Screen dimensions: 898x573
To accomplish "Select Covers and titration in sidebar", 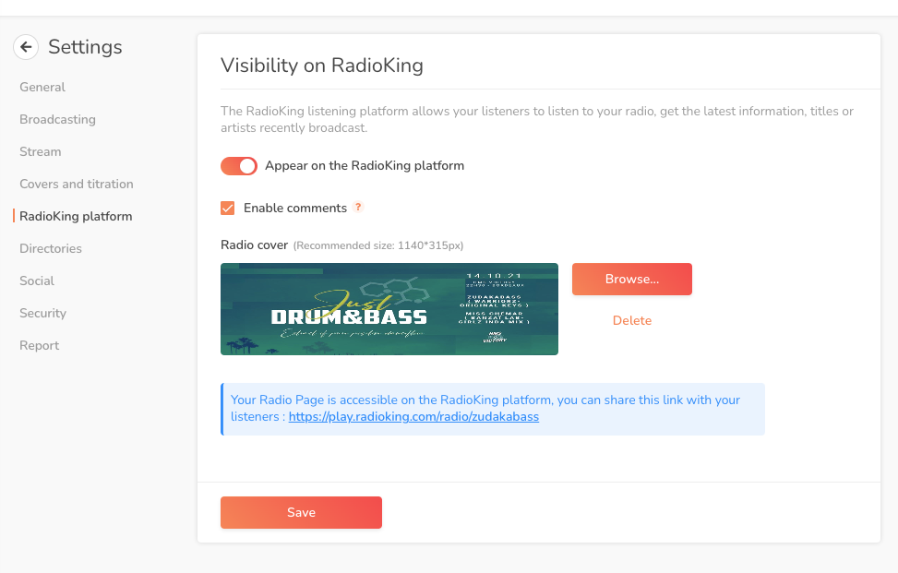I will [x=77, y=184].
